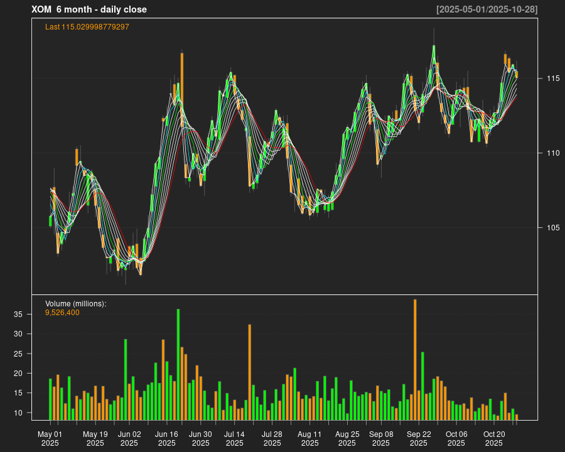Select the May 01 2025 date label
The width and height of the screenshot is (565, 452).
[x=50, y=438]
